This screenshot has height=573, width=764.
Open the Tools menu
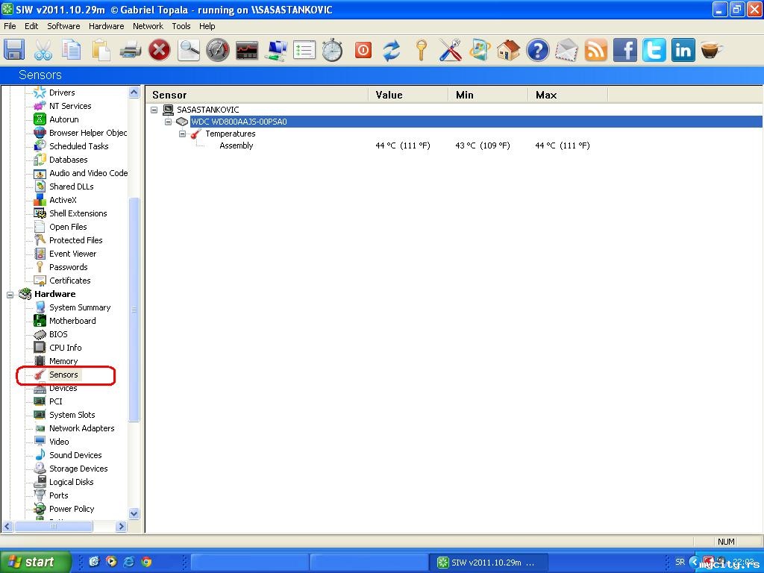click(x=181, y=26)
